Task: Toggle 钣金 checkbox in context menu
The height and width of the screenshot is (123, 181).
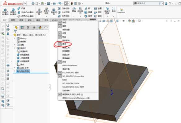Action: [x=60, y=37]
